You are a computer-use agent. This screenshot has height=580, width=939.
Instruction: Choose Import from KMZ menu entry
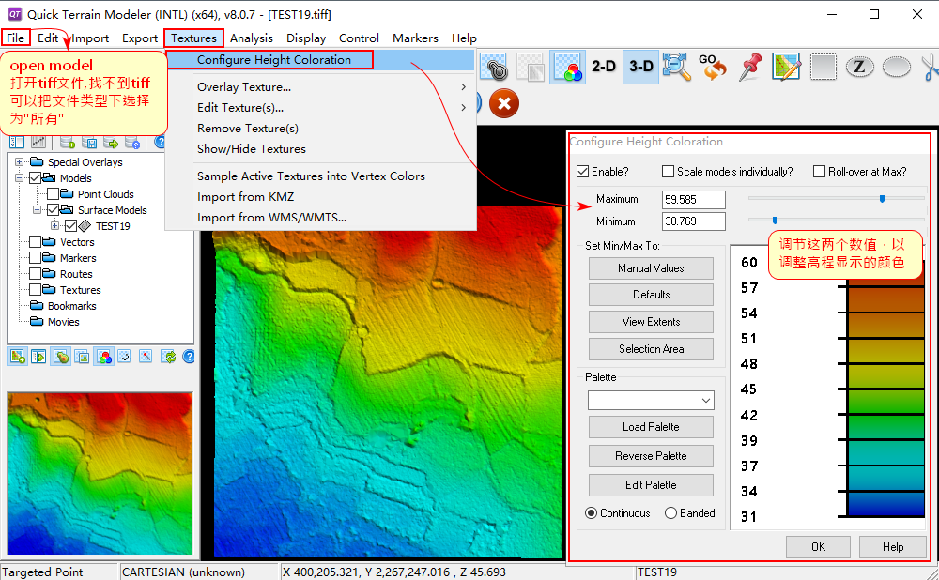[x=245, y=197]
